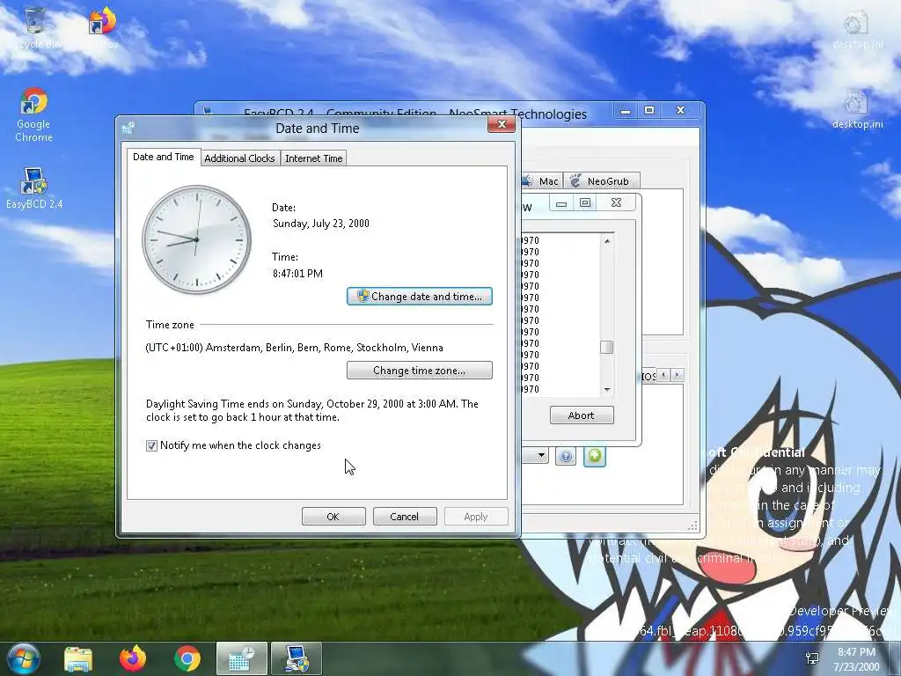Confirm with the OK button
The image size is (901, 676).
333,517
